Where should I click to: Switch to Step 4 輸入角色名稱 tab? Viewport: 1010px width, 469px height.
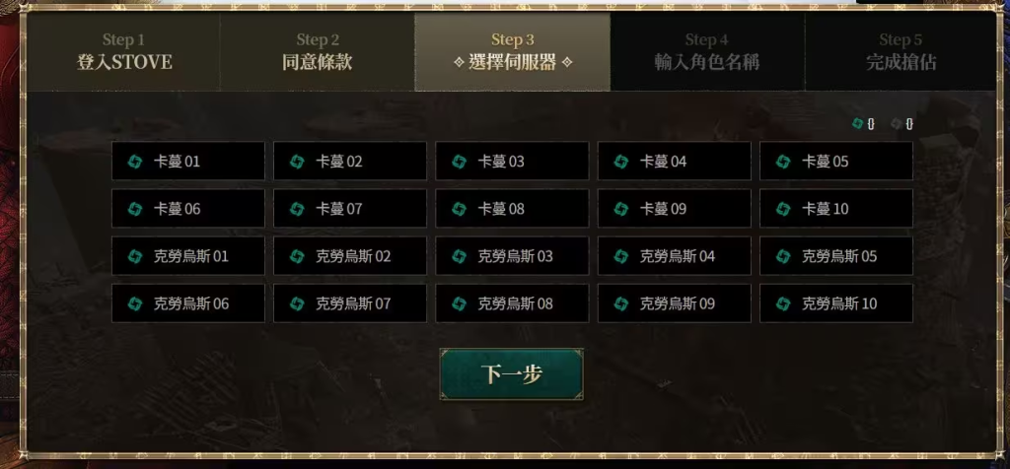[706, 51]
